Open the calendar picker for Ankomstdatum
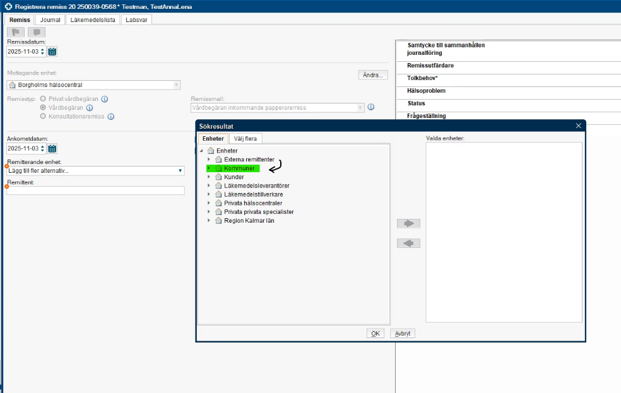The width and height of the screenshot is (621, 393). (x=52, y=149)
